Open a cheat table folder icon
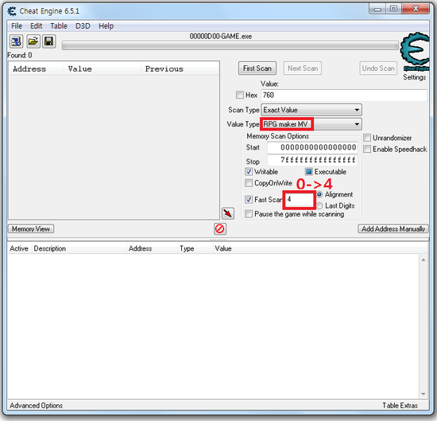Screen dimensions: 437x421 (x=33, y=42)
